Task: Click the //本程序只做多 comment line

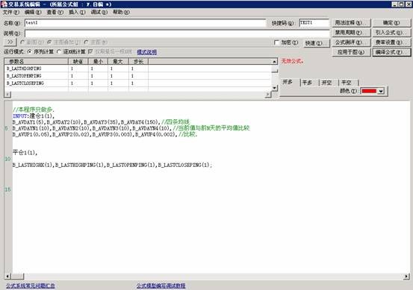Action: tap(33, 110)
